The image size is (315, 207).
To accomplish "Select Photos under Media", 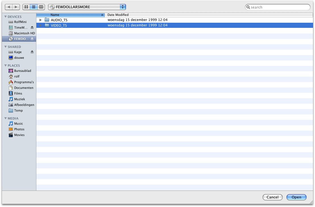I will pos(19,129).
